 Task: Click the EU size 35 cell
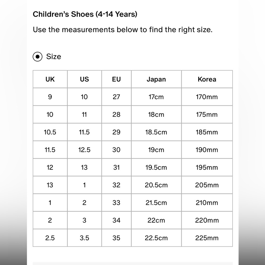point(116,238)
